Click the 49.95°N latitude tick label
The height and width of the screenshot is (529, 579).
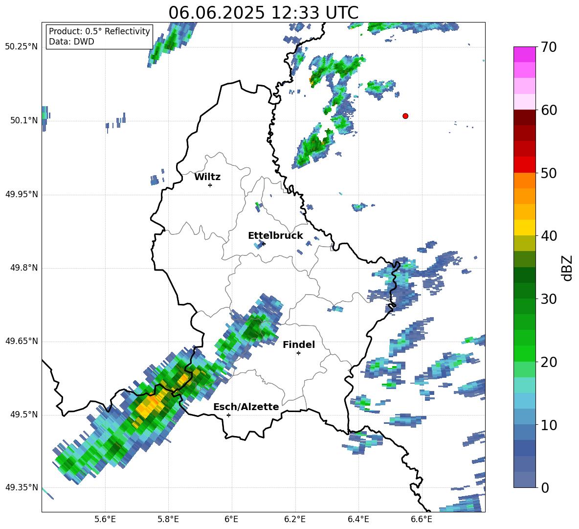tap(22, 194)
